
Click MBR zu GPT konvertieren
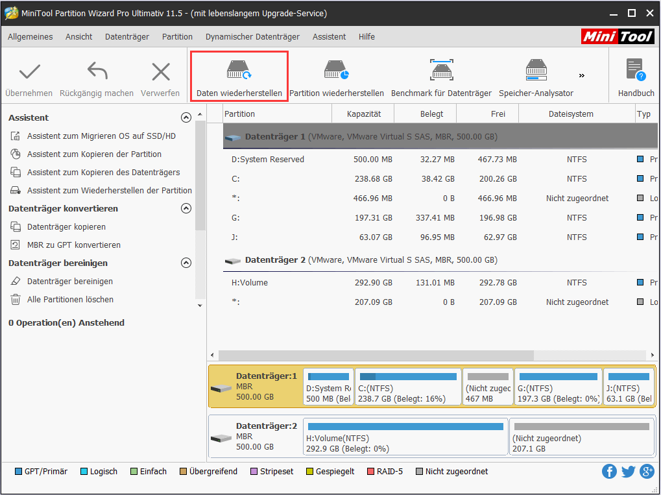pos(74,245)
